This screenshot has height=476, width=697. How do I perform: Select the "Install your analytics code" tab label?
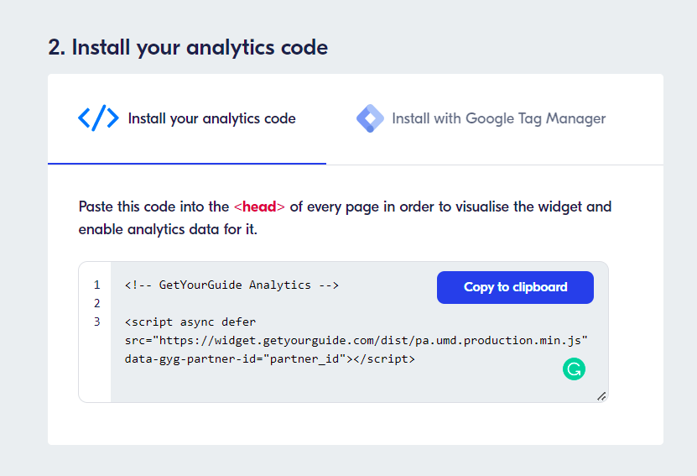(211, 118)
